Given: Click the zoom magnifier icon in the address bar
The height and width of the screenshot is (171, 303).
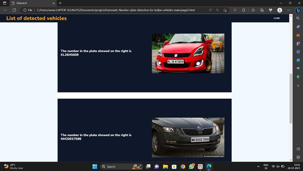Looking at the screenshot, I should [217, 10].
